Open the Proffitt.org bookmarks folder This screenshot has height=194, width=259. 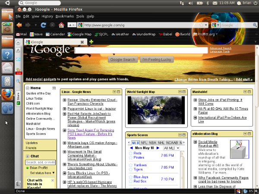click(x=205, y=34)
